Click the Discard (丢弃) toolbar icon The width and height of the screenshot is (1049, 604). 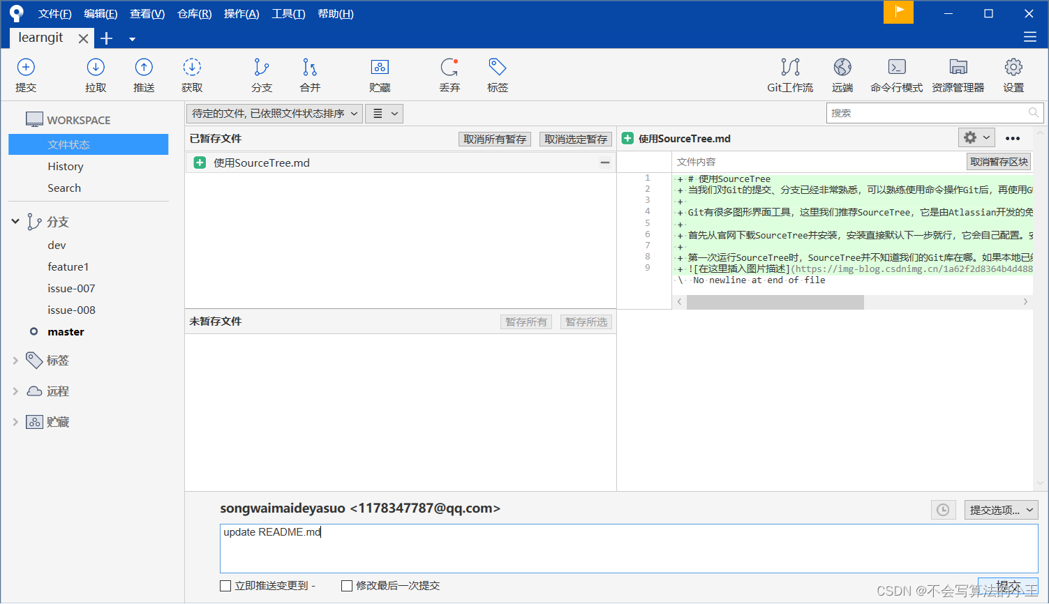tap(449, 67)
